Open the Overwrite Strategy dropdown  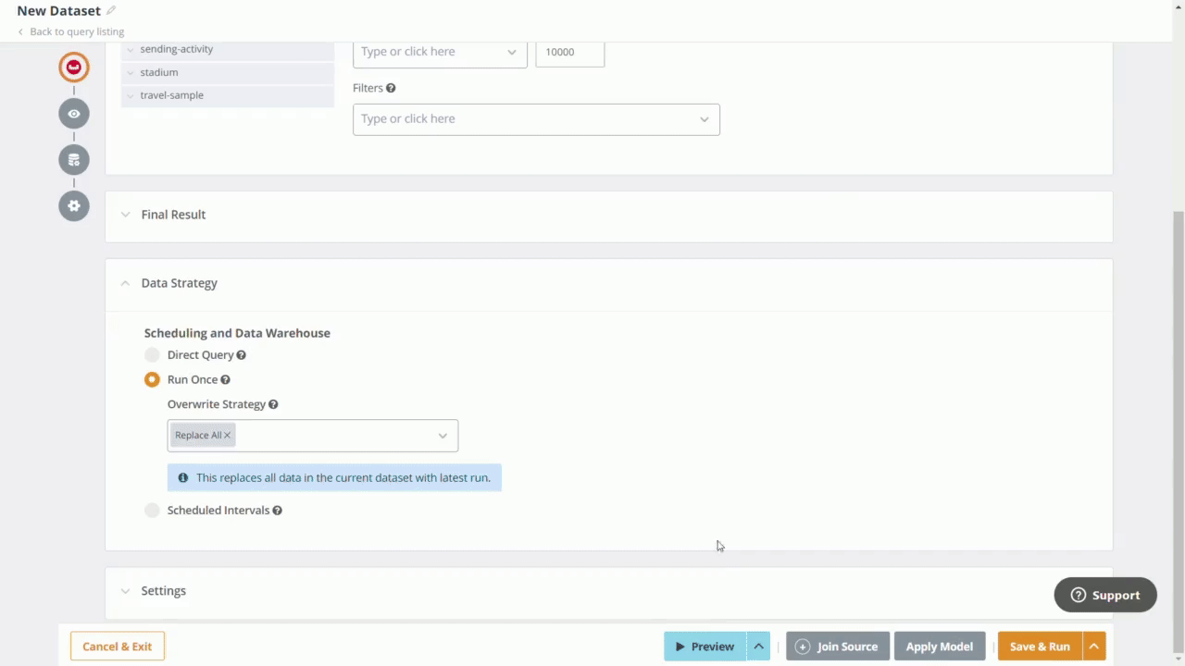tap(442, 435)
